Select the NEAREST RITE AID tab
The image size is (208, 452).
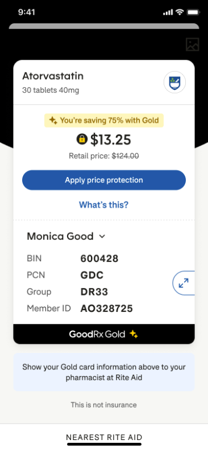click(x=104, y=437)
